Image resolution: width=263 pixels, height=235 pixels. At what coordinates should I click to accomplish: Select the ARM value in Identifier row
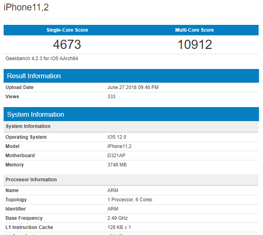click(x=113, y=209)
